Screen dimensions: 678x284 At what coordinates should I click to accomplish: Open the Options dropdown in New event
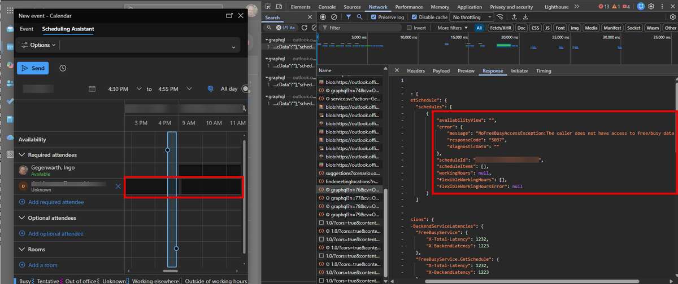click(38, 45)
